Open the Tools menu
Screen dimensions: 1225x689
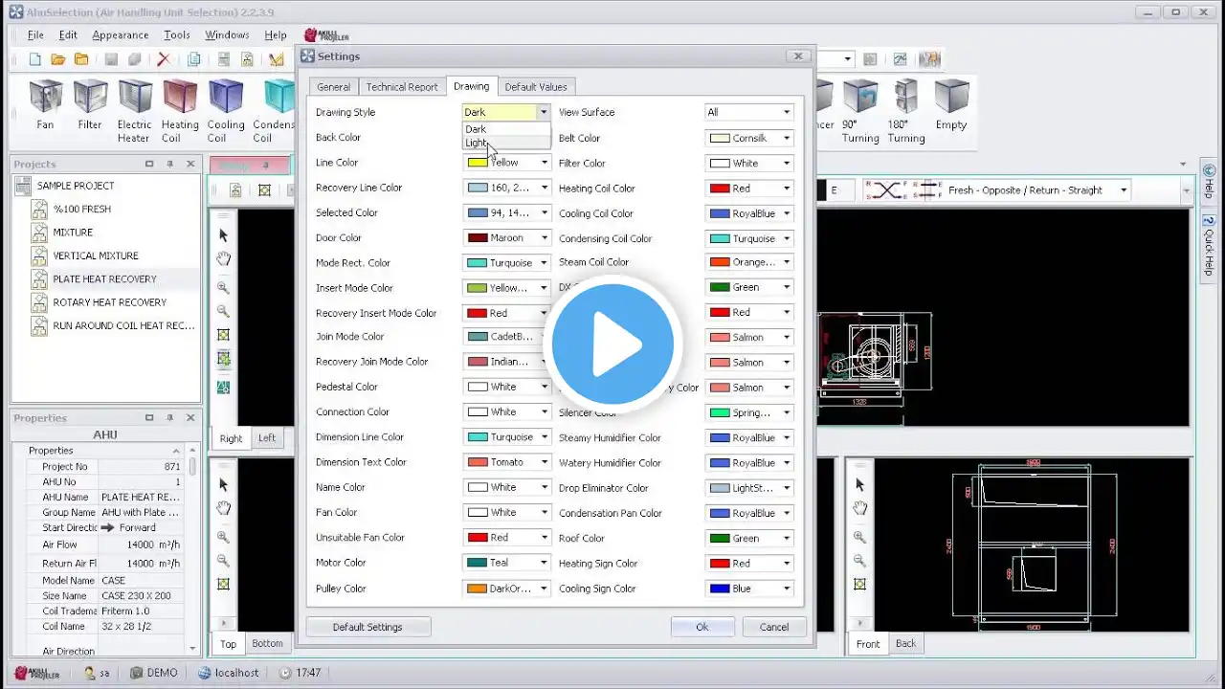coord(177,35)
